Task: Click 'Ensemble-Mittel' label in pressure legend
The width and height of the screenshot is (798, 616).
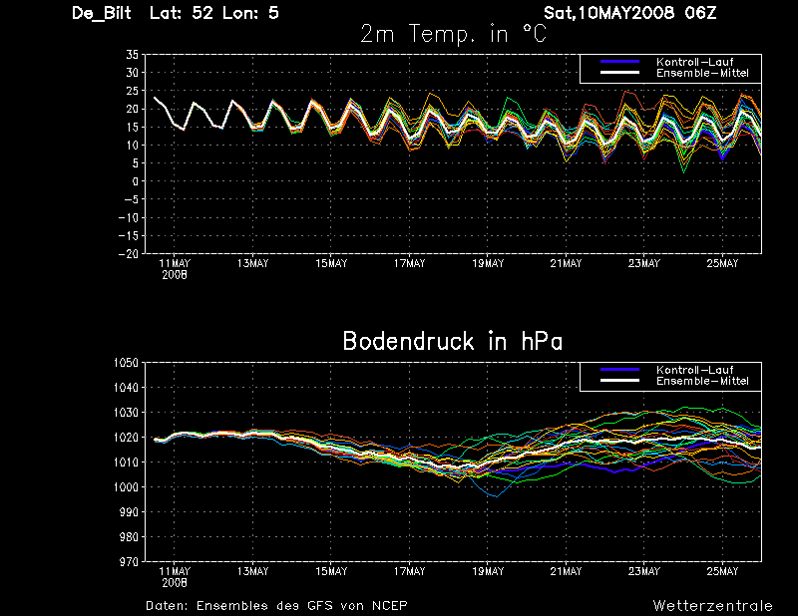Action: point(702,381)
